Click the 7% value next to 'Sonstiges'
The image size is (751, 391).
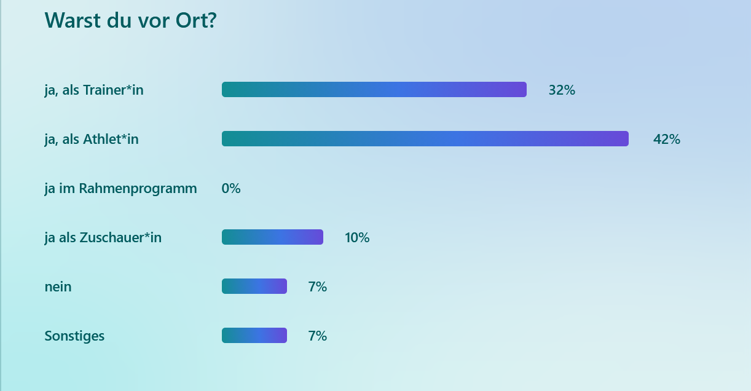(317, 336)
